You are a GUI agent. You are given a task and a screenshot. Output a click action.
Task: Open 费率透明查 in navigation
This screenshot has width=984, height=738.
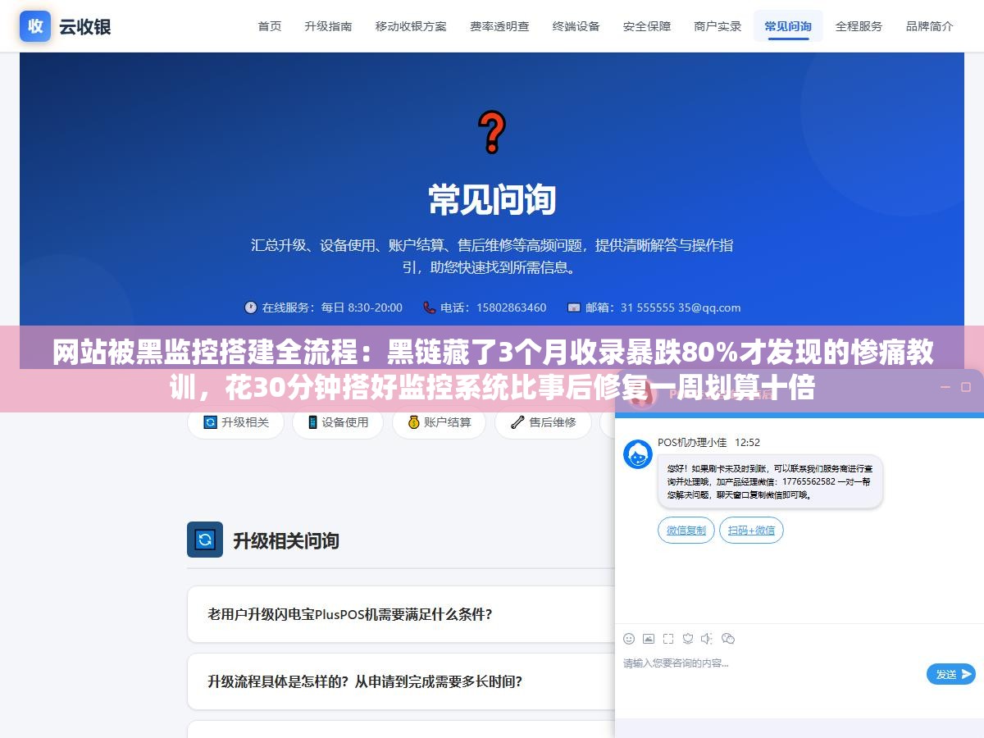499,26
